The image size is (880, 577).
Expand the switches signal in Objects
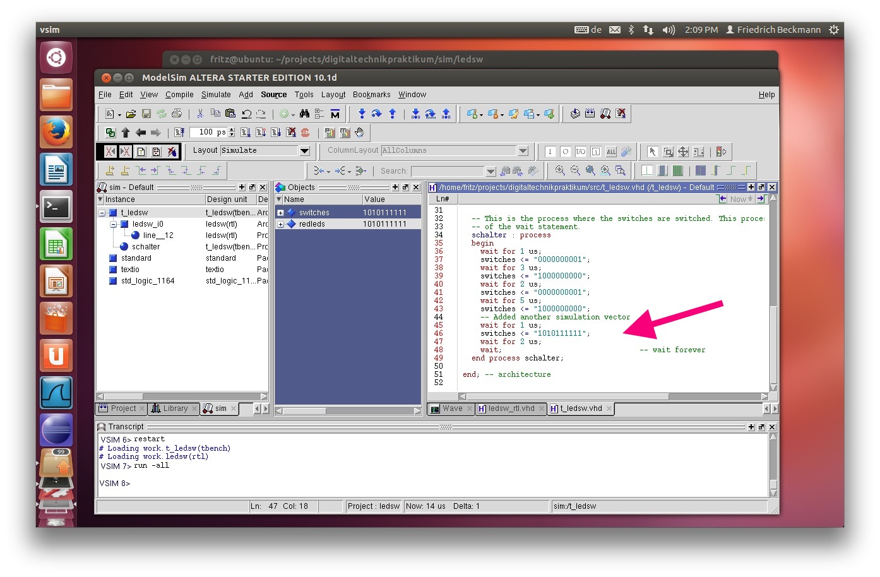click(280, 213)
